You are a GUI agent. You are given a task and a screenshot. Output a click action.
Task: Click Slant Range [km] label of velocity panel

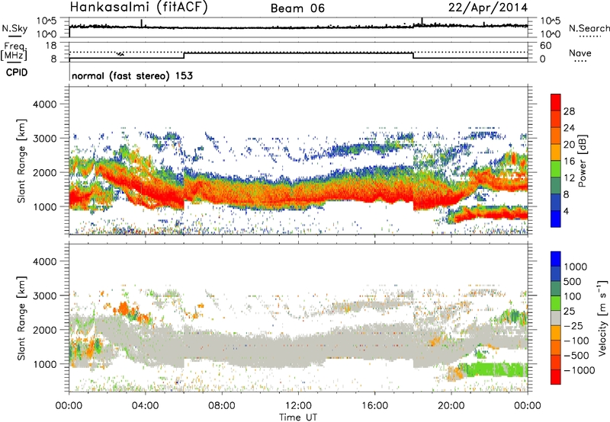(x=22, y=318)
